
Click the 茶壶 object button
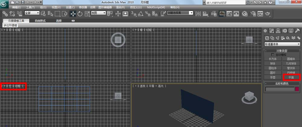273,77
